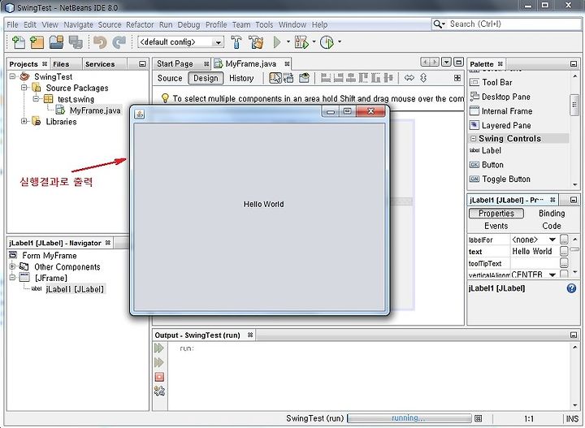585x428 pixels.
Task: Open the Run Project dropdown arrow
Action: pyautogui.click(x=288, y=41)
